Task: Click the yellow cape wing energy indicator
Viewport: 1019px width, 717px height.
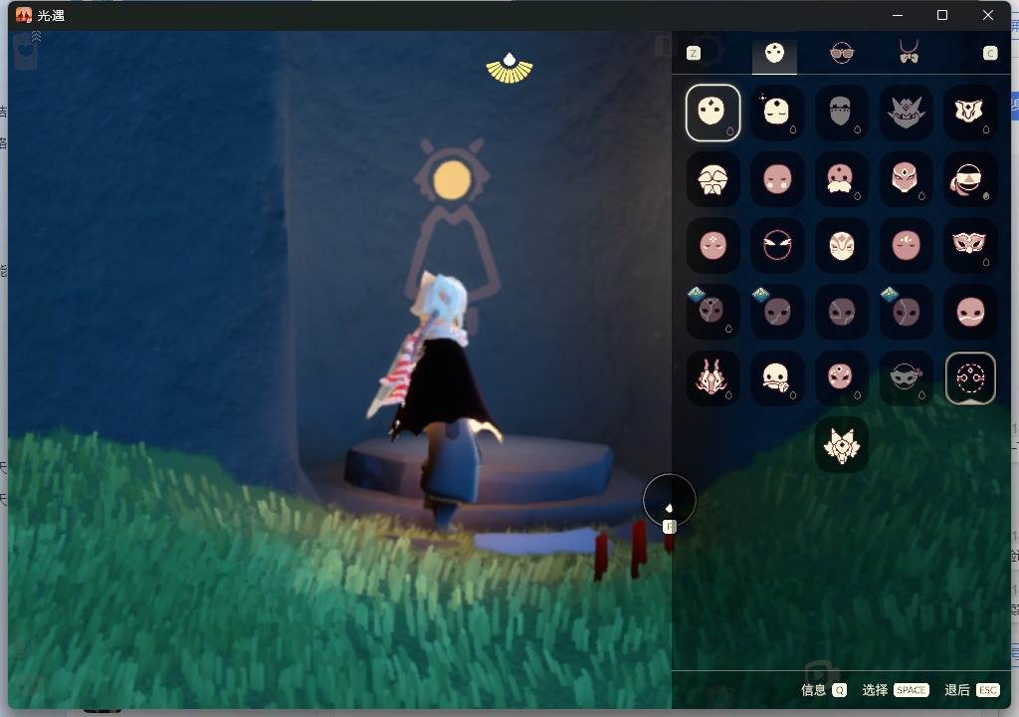Action: (509, 69)
